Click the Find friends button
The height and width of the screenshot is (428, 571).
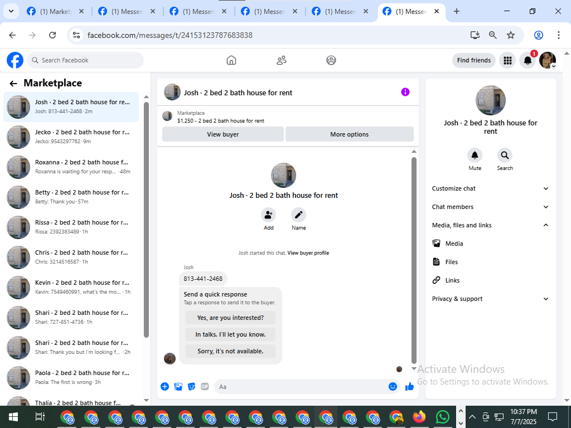tap(474, 60)
